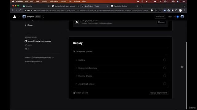Image resolution: width=197 pixels, height=110 pixels.
Task: Open the tab search dropdown arrow
Action: (x=184, y=6)
